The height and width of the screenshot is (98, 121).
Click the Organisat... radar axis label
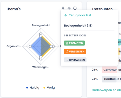pos(14,46)
